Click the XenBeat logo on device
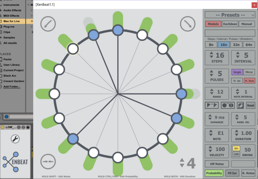258x179 pixels. coord(15,162)
